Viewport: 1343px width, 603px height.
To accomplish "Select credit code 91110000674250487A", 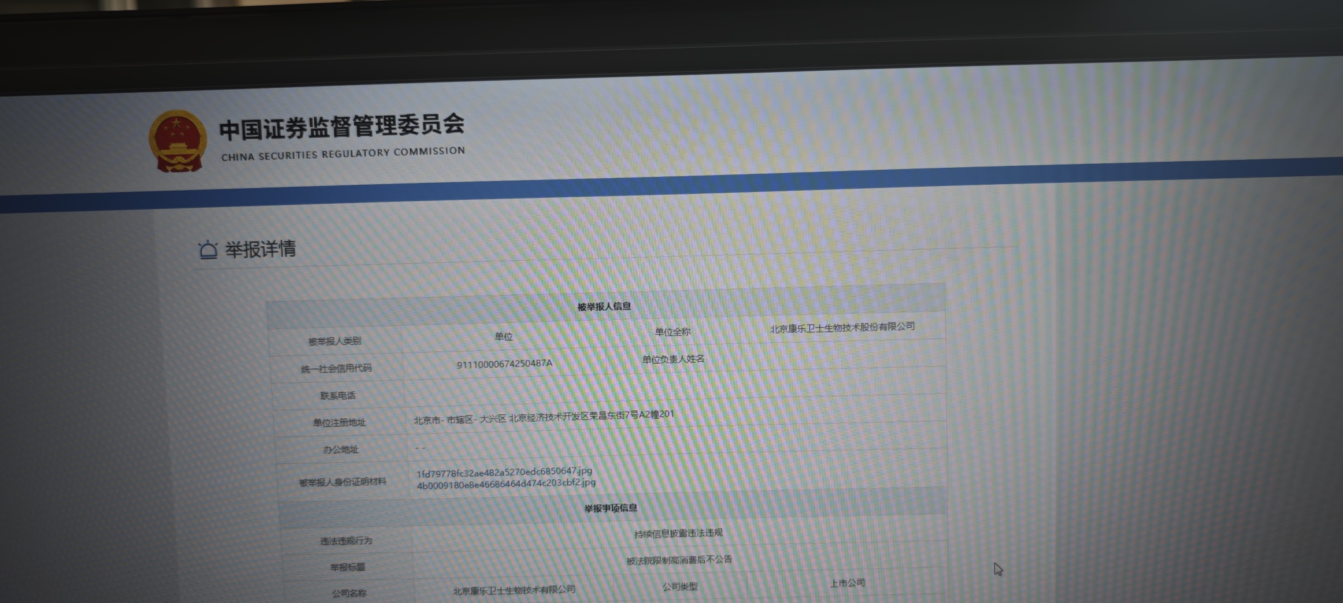I will click(x=504, y=364).
